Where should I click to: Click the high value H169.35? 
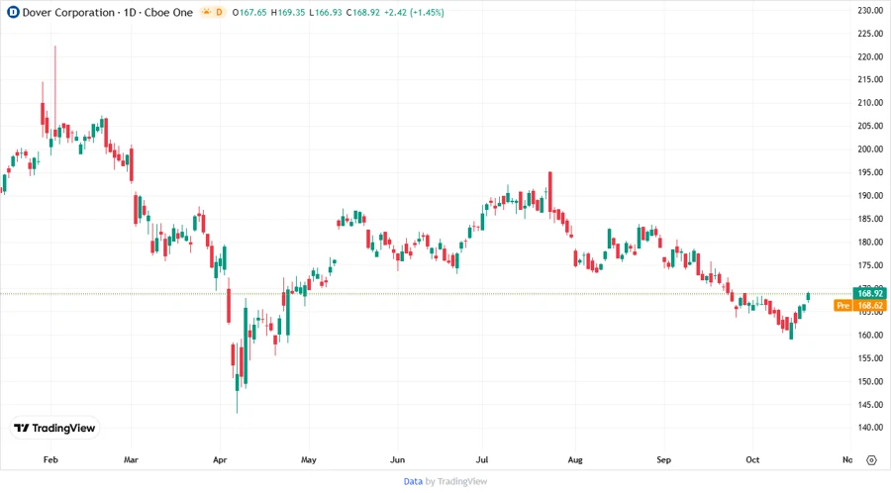(288, 13)
